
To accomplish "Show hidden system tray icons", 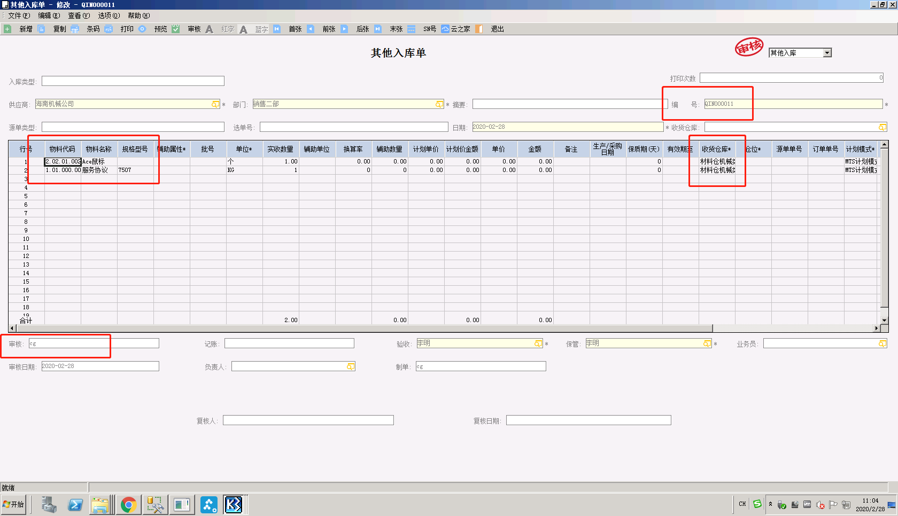I will click(770, 504).
